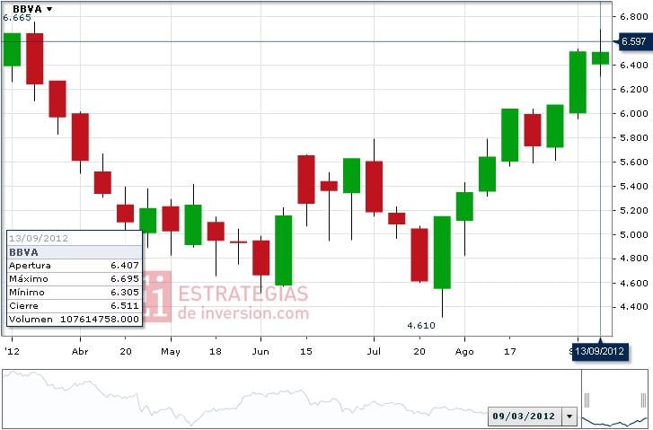Click the Cierre label in tooltip
Screen dimensions: 653x430
point(23,306)
